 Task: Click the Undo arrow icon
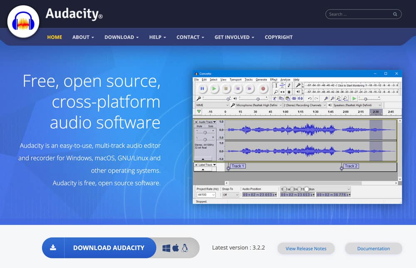click(x=310, y=99)
